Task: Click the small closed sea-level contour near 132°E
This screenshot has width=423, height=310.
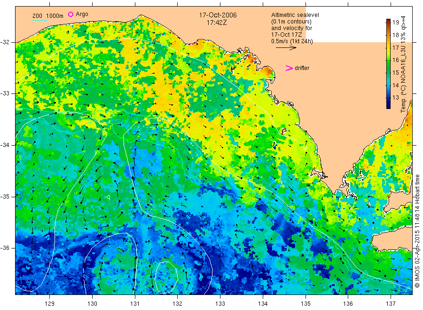Action: [166, 278]
